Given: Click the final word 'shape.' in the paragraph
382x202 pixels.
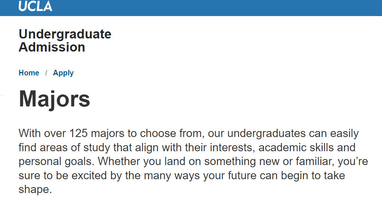Looking at the screenshot, I should (35, 189).
